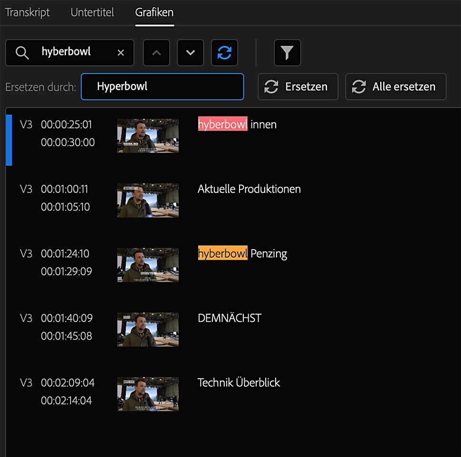Screen dimensions: 461x457
Task: Click end timecode 00:01:05:10
Action: click(x=65, y=207)
